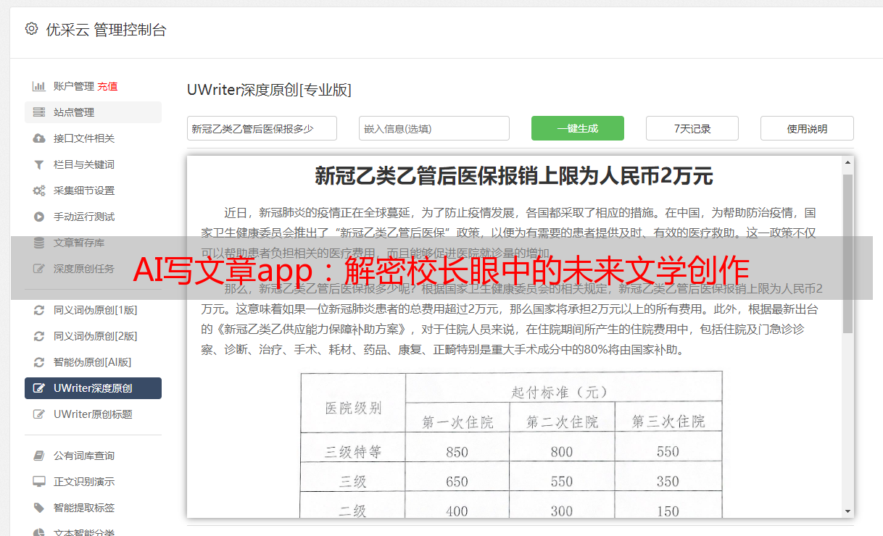The height and width of the screenshot is (536, 883).
Task: Click the gears icon next to 采集细节设置
Action: (x=38, y=190)
